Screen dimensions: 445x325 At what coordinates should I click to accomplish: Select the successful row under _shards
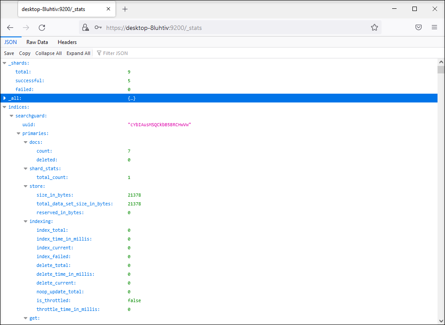point(219,81)
